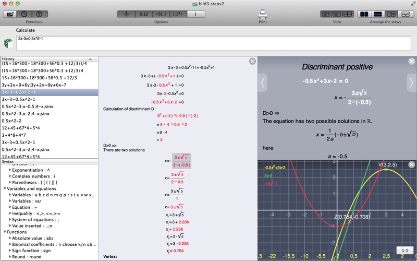Select history entry 0.5x^2-2

click(49, 121)
